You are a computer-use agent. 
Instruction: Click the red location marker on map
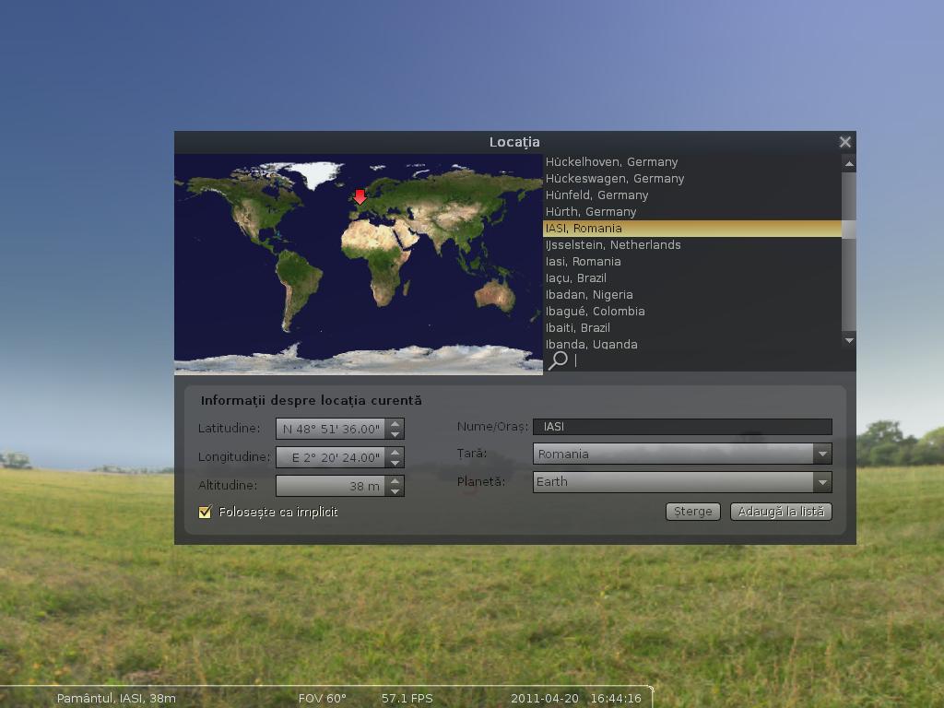coord(360,197)
